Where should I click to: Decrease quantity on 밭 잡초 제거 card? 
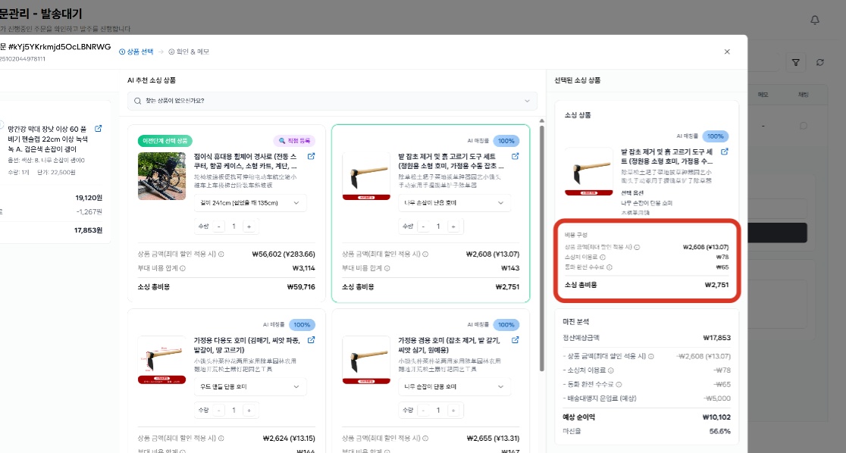coord(423,227)
